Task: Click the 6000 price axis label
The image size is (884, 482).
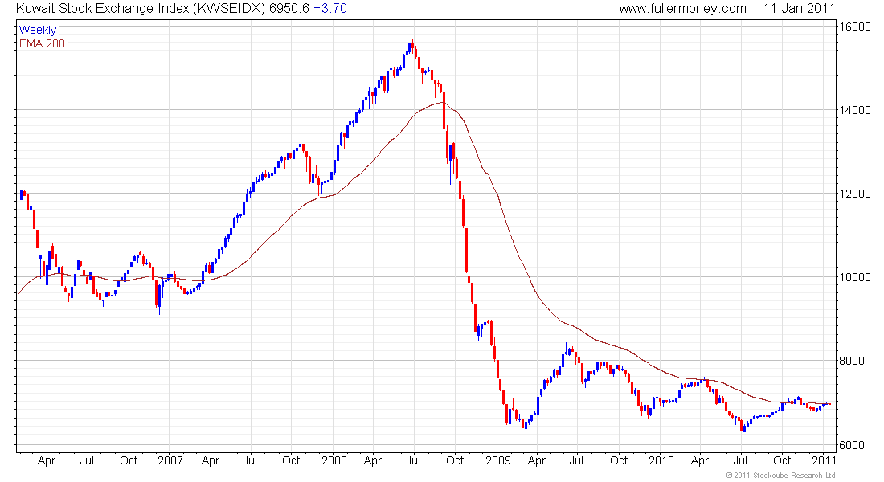Action: [852, 445]
